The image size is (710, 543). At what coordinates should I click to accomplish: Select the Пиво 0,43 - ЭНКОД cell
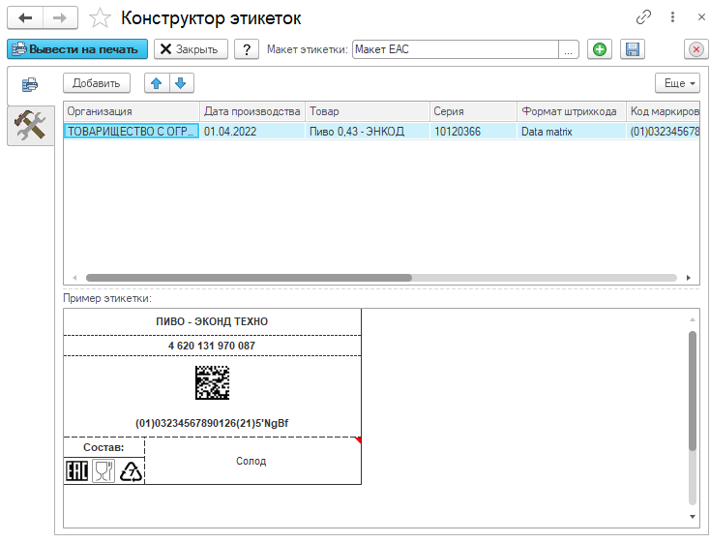point(367,130)
